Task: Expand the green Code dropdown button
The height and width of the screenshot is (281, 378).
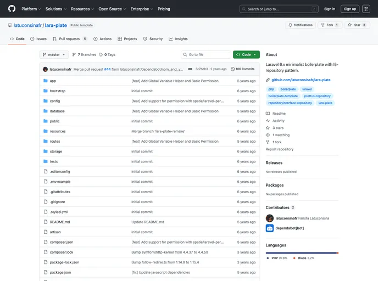Action: [x=246, y=55]
